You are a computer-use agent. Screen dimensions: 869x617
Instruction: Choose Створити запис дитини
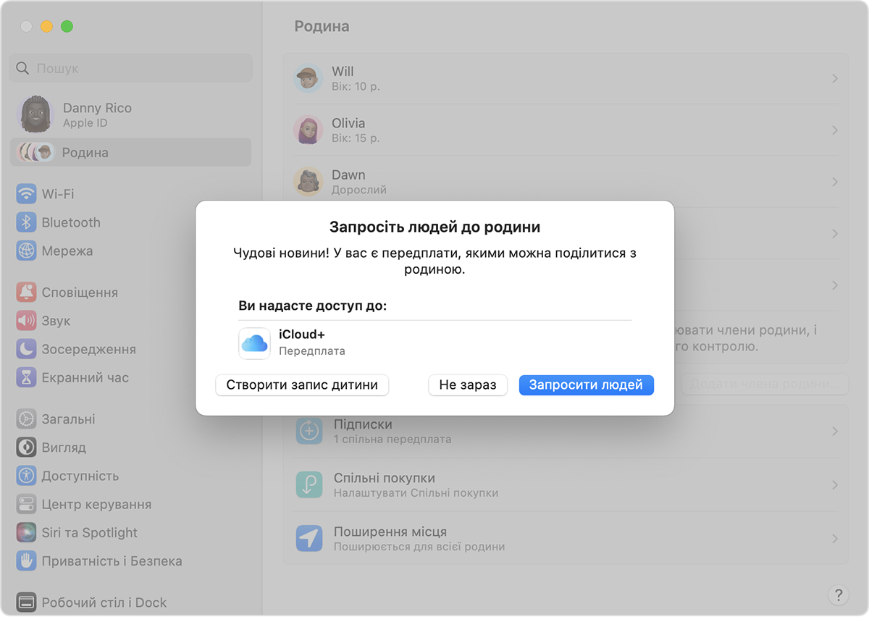tap(302, 385)
